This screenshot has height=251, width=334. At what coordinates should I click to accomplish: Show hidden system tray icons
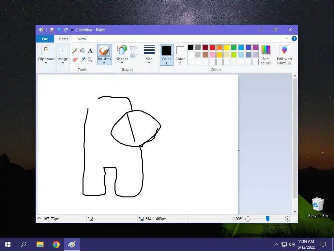[276, 244]
